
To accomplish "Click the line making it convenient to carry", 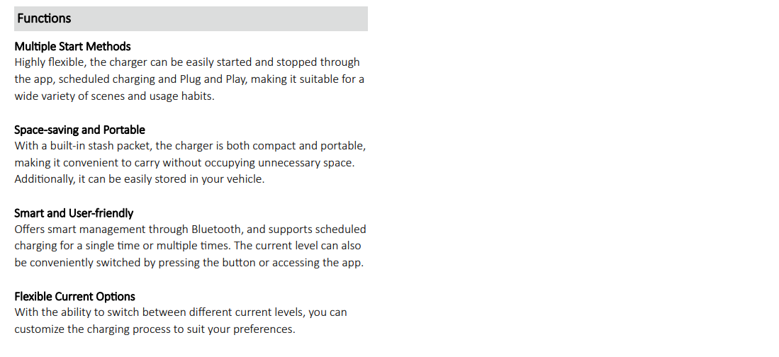I will coord(184,163).
